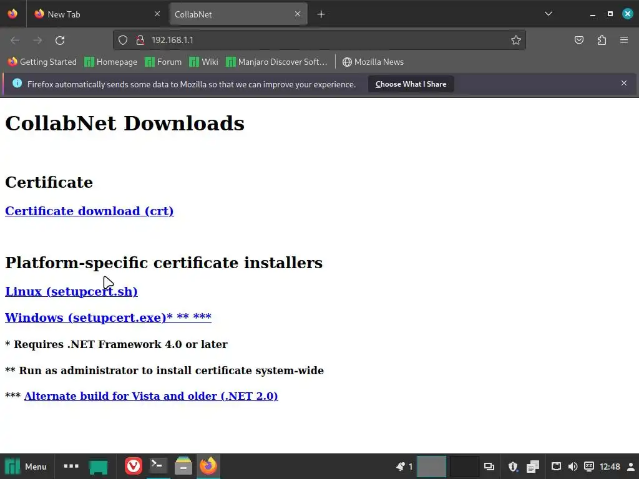Open the clock showing 12:48
Screen dimensions: 639x479
tap(610, 467)
